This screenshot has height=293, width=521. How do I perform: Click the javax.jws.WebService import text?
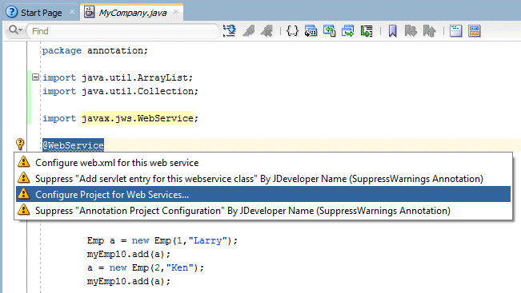click(x=138, y=118)
